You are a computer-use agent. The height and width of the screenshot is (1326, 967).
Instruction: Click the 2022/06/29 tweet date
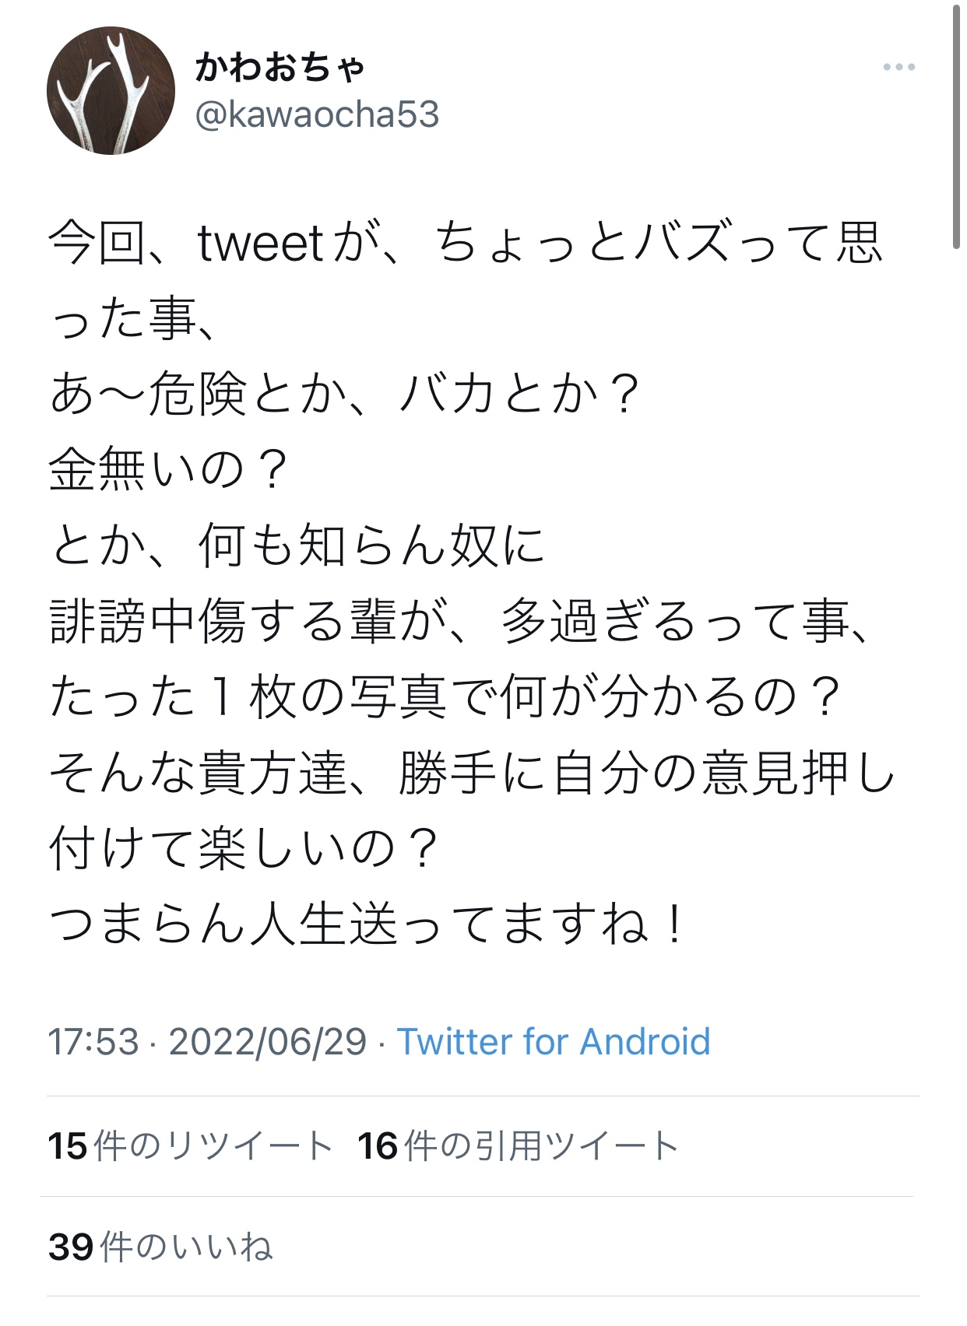[x=268, y=1041]
